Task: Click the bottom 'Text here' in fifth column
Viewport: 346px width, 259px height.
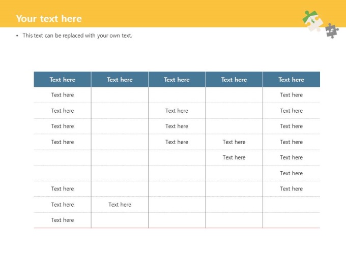Action: coord(291,189)
